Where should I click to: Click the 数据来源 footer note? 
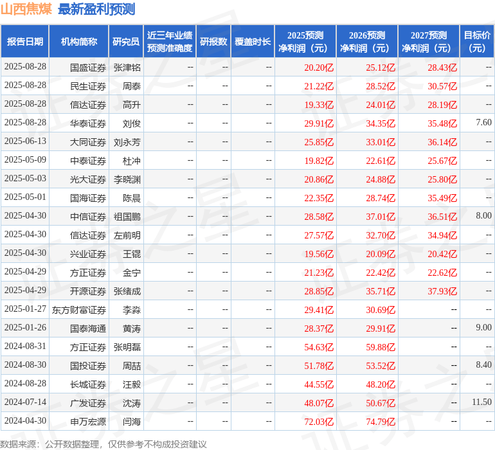click(x=103, y=444)
